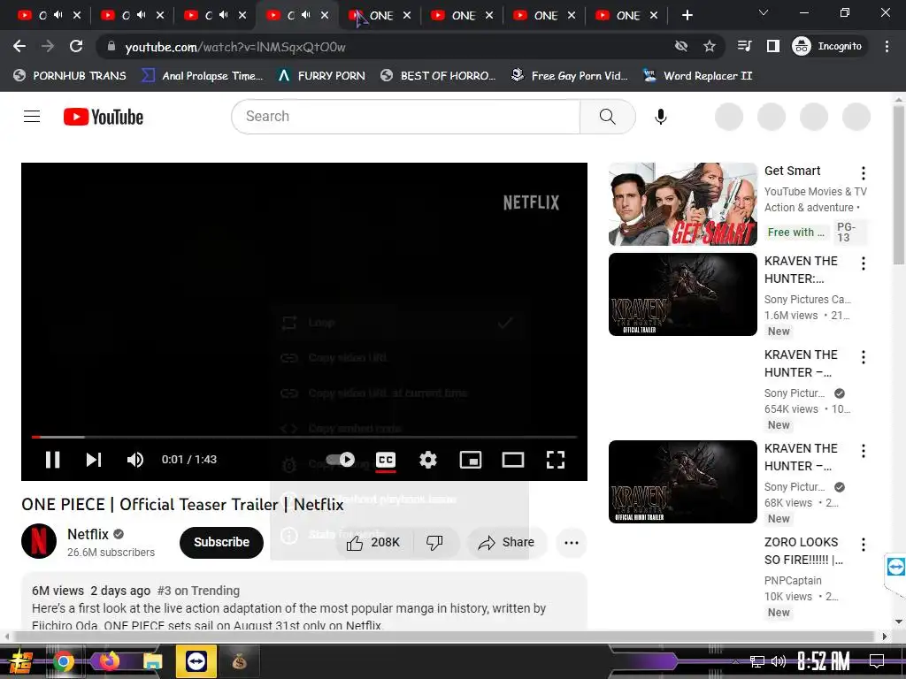Bookmark this page with star icon
Screen dimensions: 906x679
(x=710, y=46)
